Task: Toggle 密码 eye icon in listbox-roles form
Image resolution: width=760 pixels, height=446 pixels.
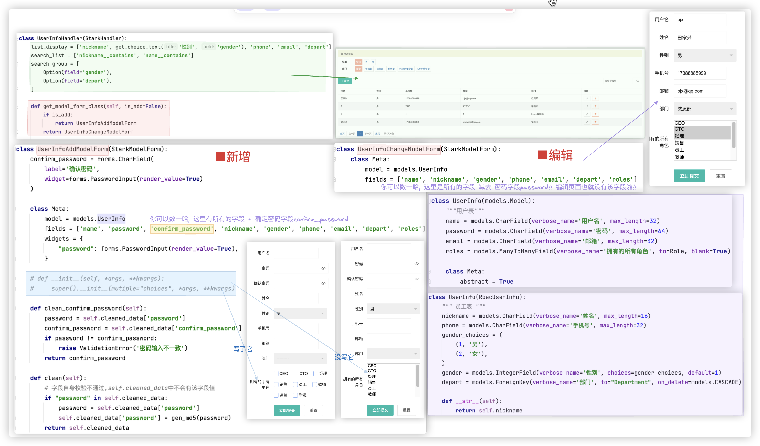Action: point(417,264)
